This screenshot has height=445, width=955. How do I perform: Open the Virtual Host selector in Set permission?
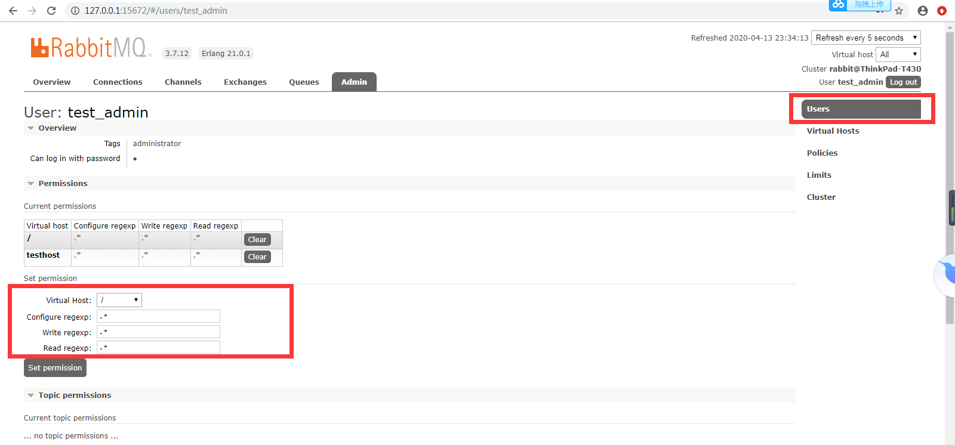click(119, 300)
